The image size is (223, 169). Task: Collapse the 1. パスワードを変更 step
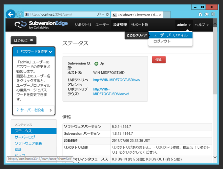click(34, 52)
